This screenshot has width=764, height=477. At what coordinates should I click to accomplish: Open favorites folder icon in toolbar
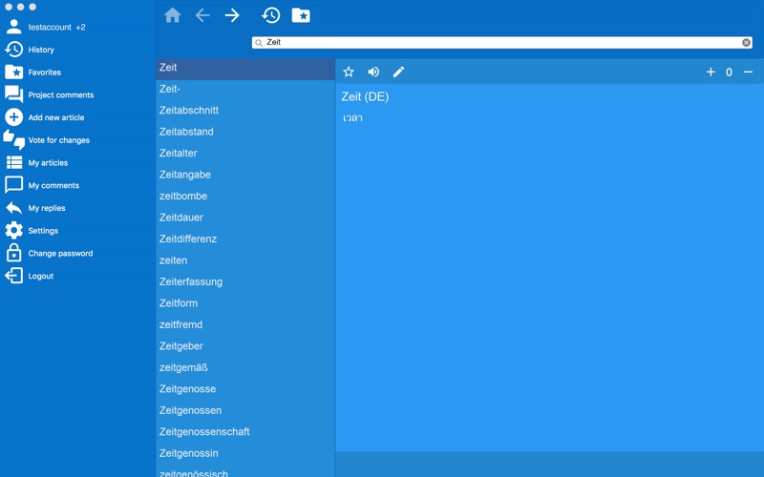[x=301, y=15]
